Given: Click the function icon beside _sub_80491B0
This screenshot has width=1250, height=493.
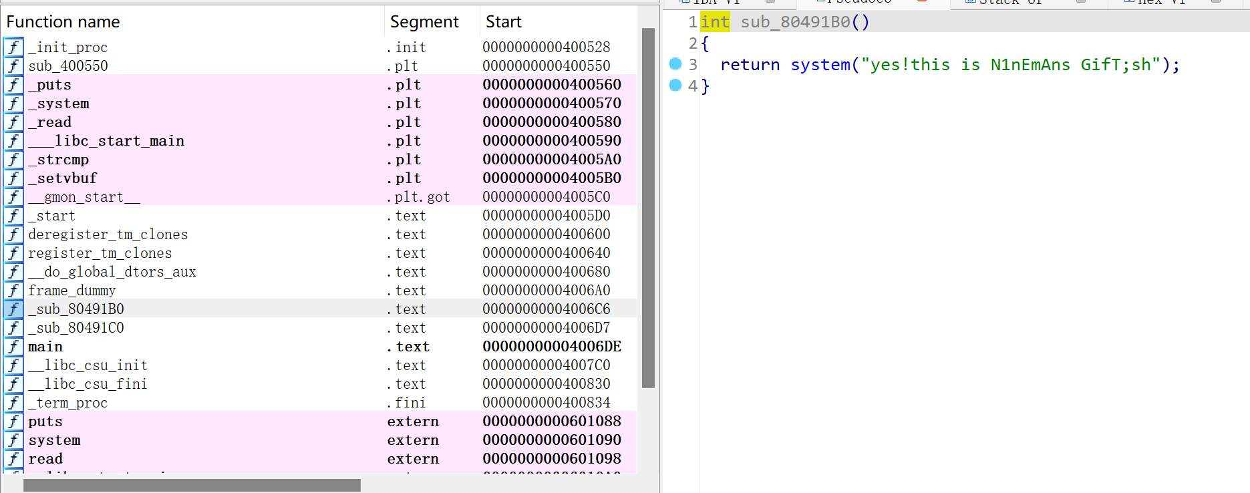Looking at the screenshot, I should click(13, 309).
